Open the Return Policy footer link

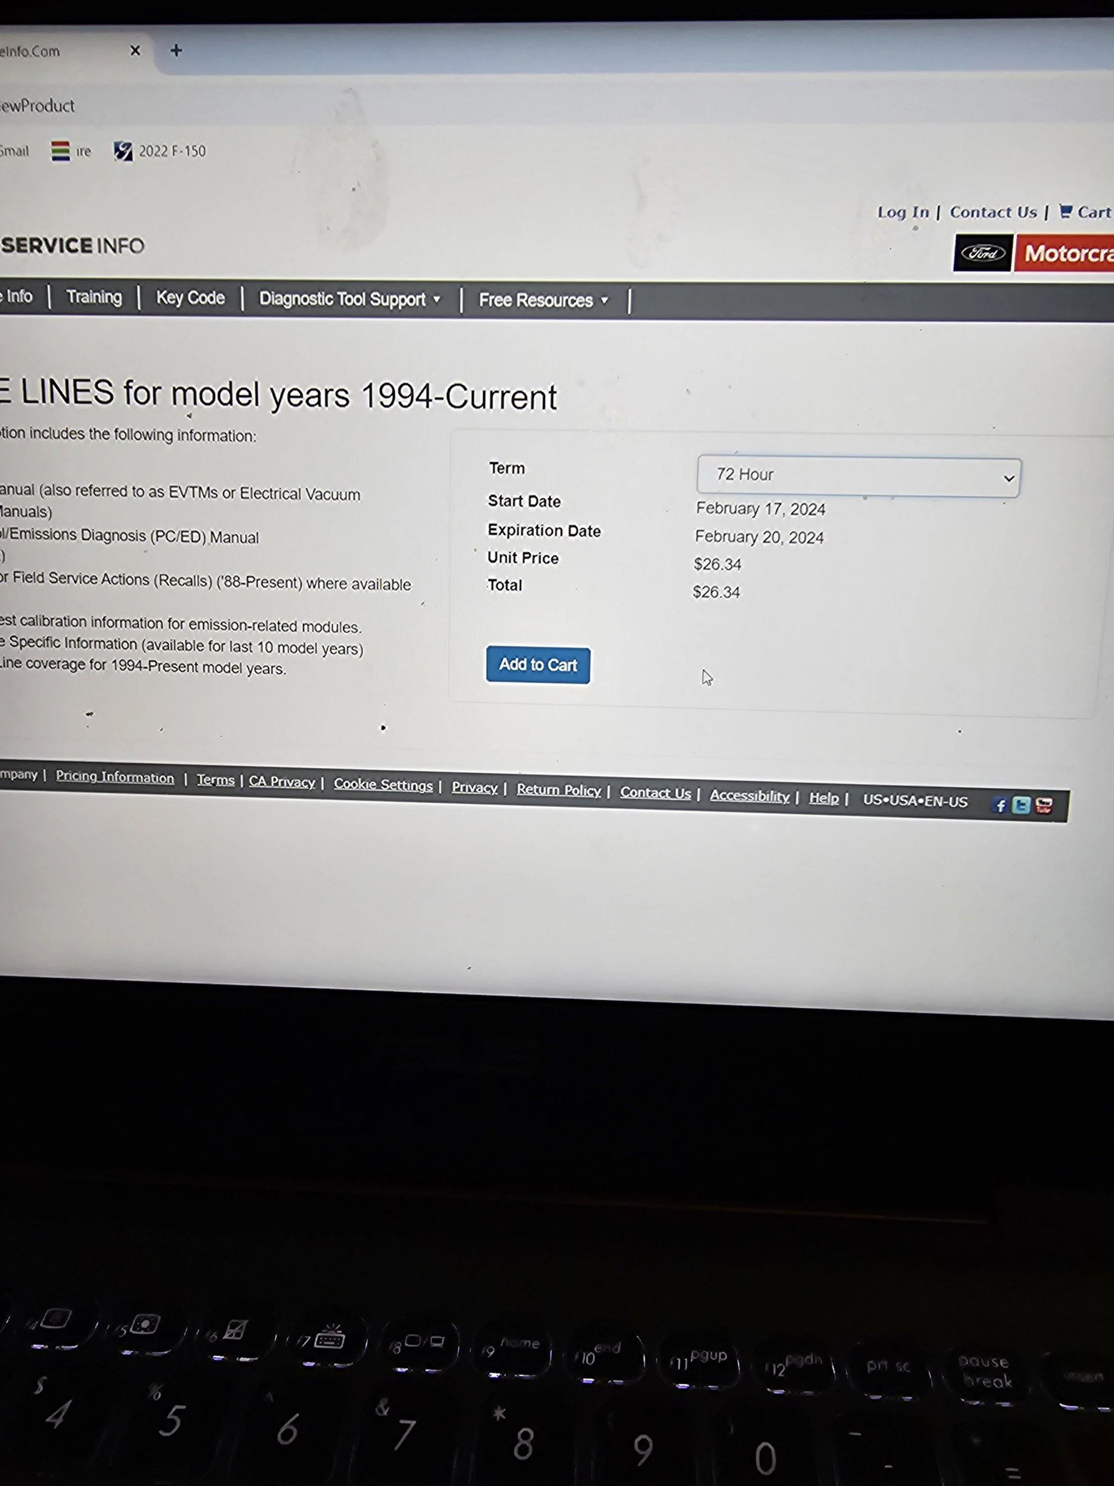point(558,790)
